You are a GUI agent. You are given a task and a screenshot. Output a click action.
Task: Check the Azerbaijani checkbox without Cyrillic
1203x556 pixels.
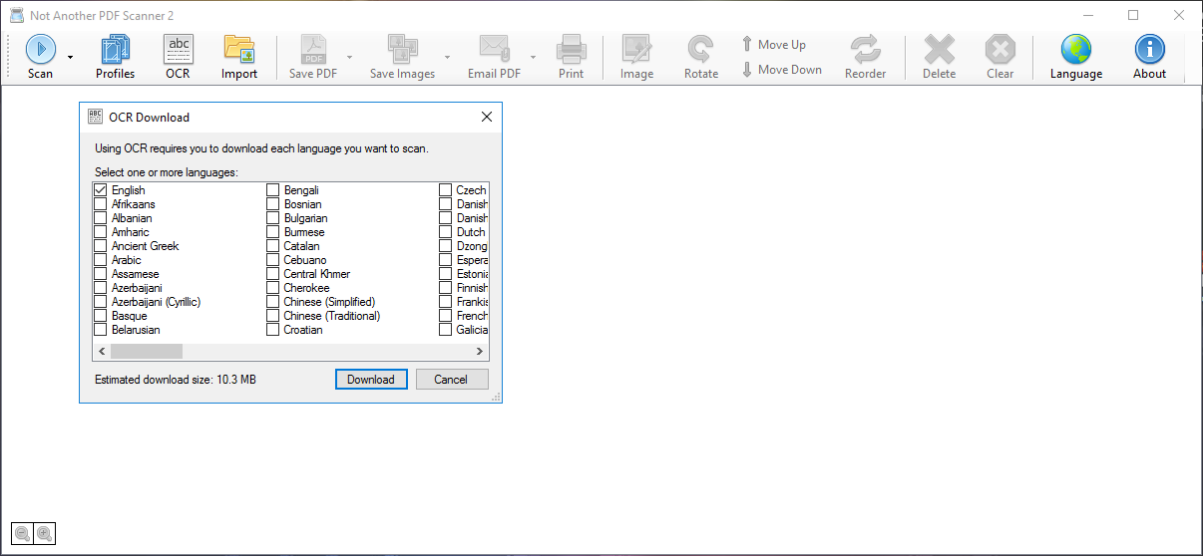100,287
